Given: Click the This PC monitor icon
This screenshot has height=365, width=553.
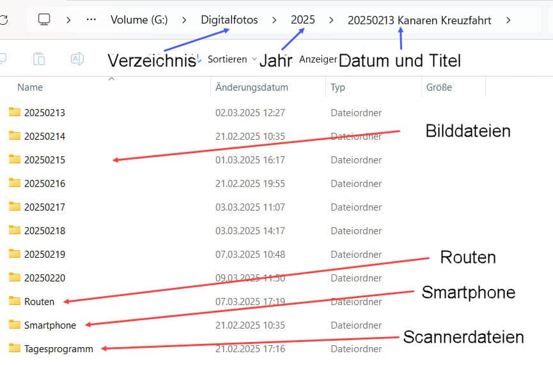Looking at the screenshot, I should pyautogui.click(x=44, y=19).
